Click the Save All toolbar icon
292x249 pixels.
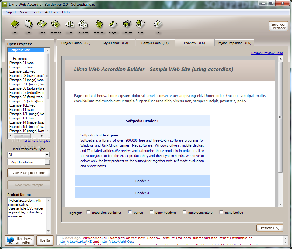(55, 24)
